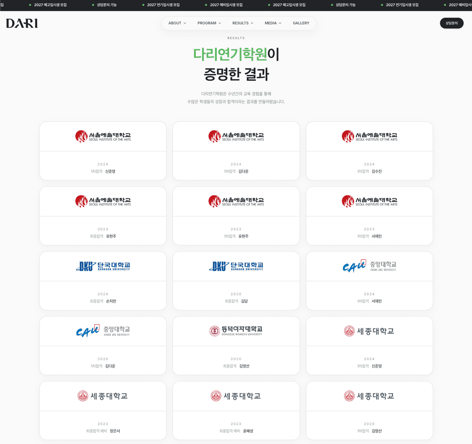Image resolution: width=472 pixels, height=444 pixels.
Task: Click the DKU Dankook University logo on 손지찬 card
Action: [x=103, y=266]
